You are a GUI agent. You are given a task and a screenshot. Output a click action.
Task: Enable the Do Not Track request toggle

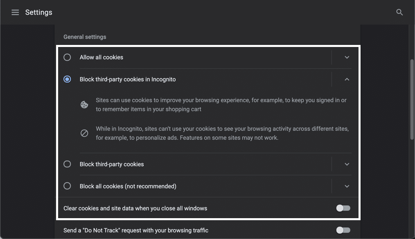(343, 230)
